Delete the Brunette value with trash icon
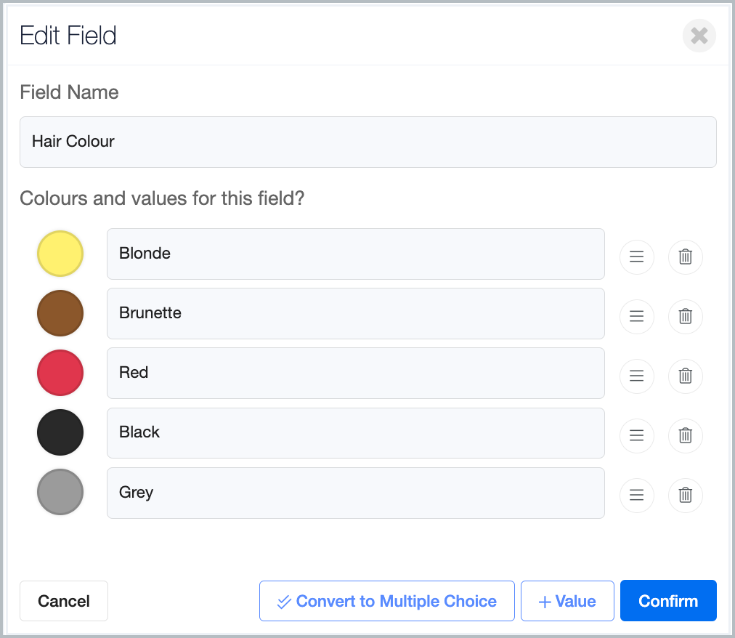735x638 pixels. [x=685, y=316]
